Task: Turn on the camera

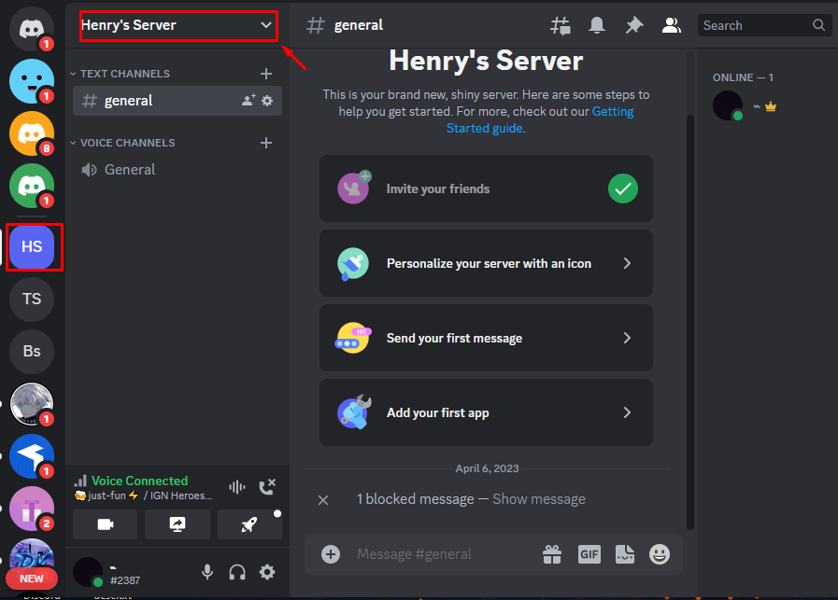Action: tap(106, 524)
